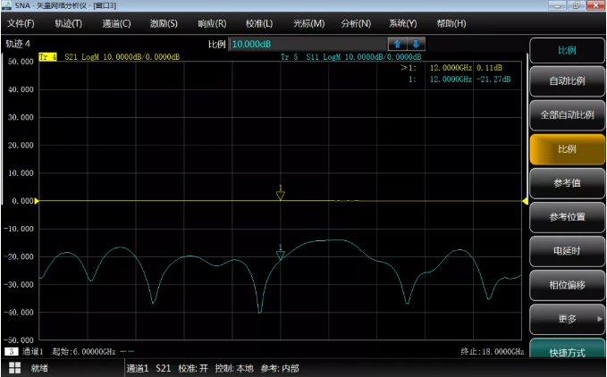Expand the 更多 (More) softkey submenu
This screenshot has width=607, height=377.
(x=567, y=318)
